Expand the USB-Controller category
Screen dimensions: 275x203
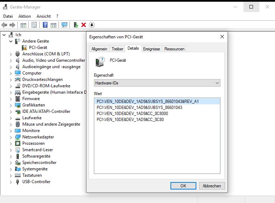point(11,182)
